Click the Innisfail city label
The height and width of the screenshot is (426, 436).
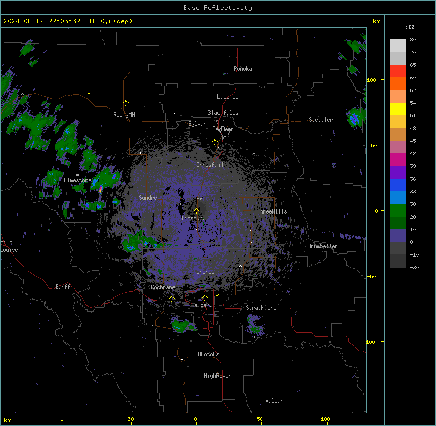pos(210,165)
